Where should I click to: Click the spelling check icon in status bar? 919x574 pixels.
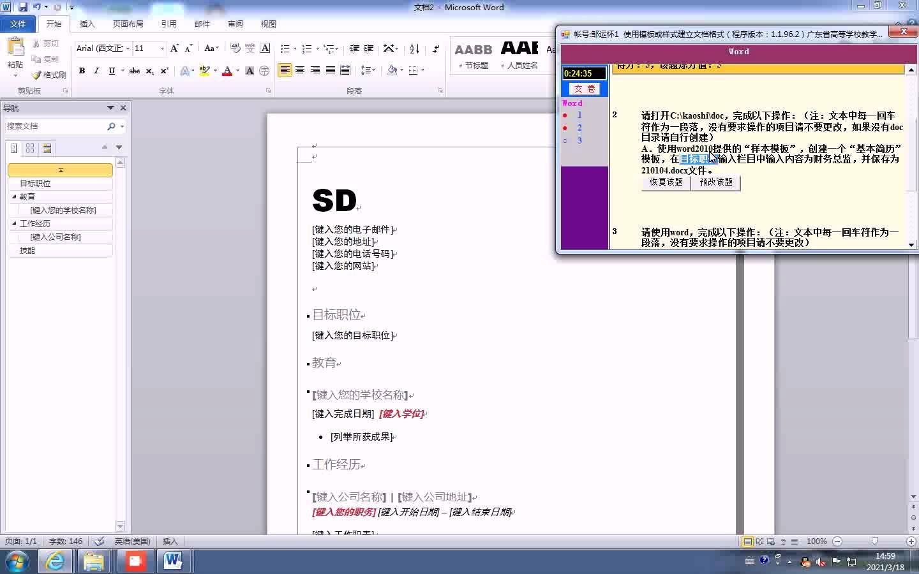(99, 541)
